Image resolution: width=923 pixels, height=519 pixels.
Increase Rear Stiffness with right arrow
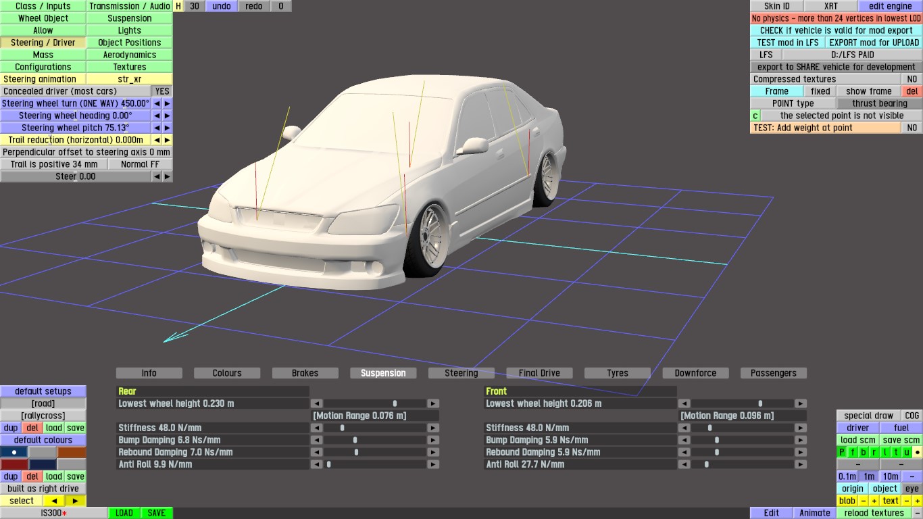pyautogui.click(x=434, y=428)
